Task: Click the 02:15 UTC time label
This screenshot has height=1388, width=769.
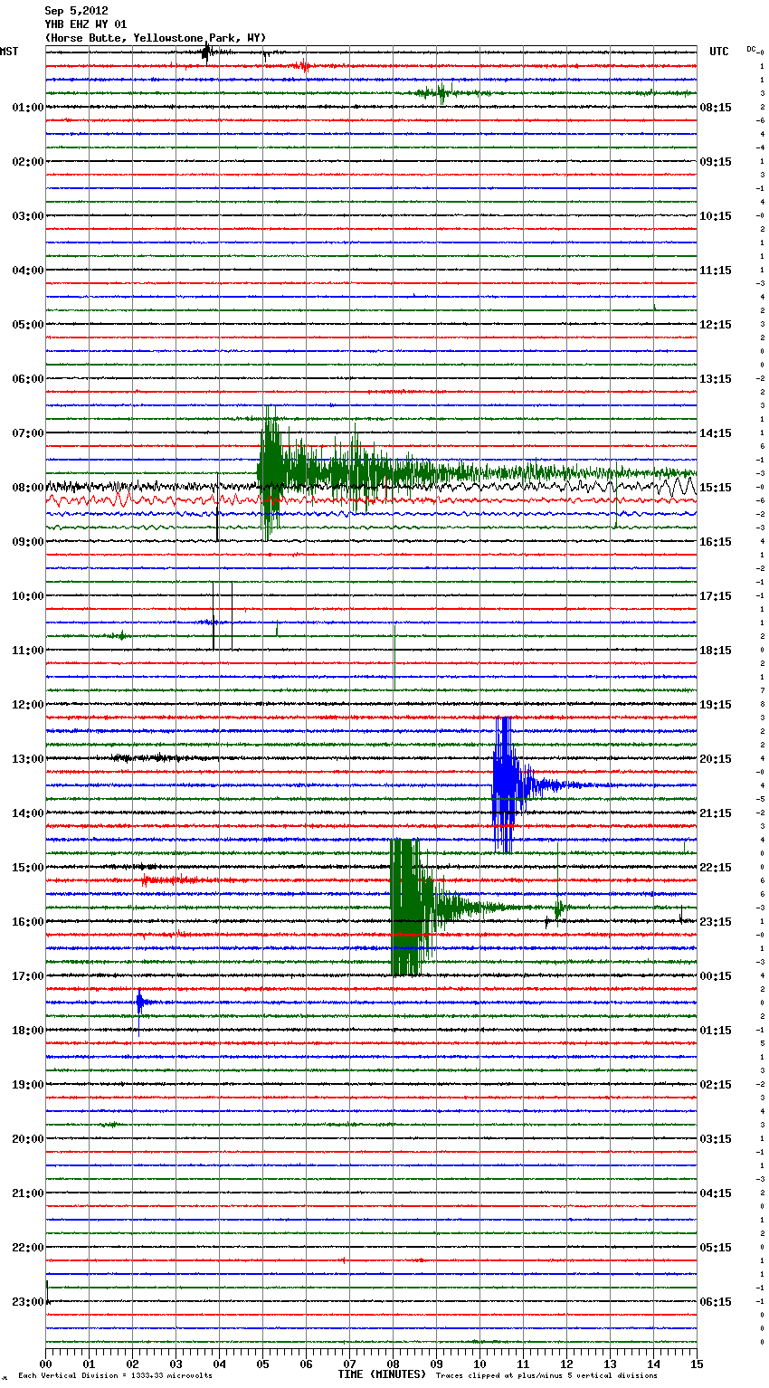Action: tap(716, 1085)
